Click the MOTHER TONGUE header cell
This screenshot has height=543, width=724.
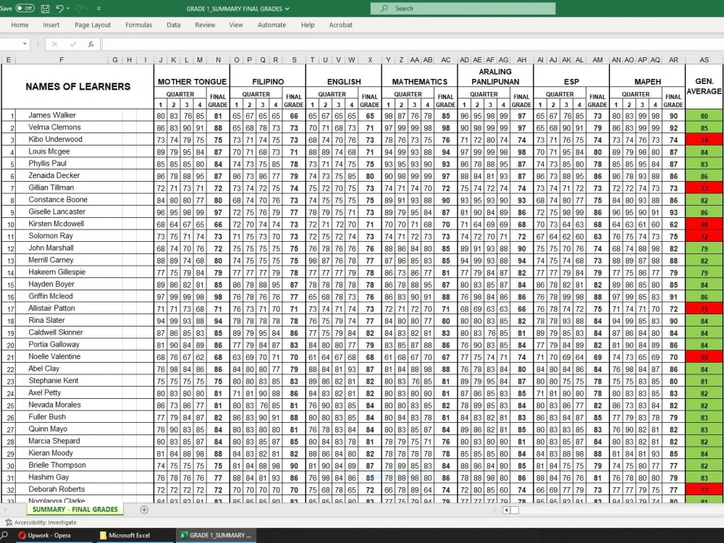192,82
